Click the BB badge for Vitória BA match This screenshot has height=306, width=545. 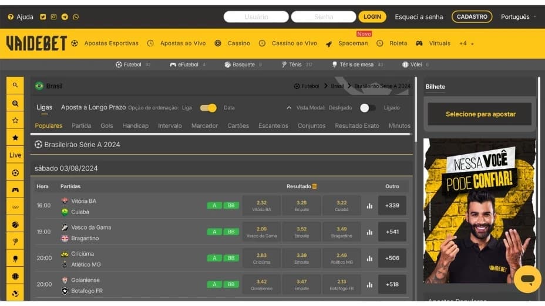click(231, 205)
